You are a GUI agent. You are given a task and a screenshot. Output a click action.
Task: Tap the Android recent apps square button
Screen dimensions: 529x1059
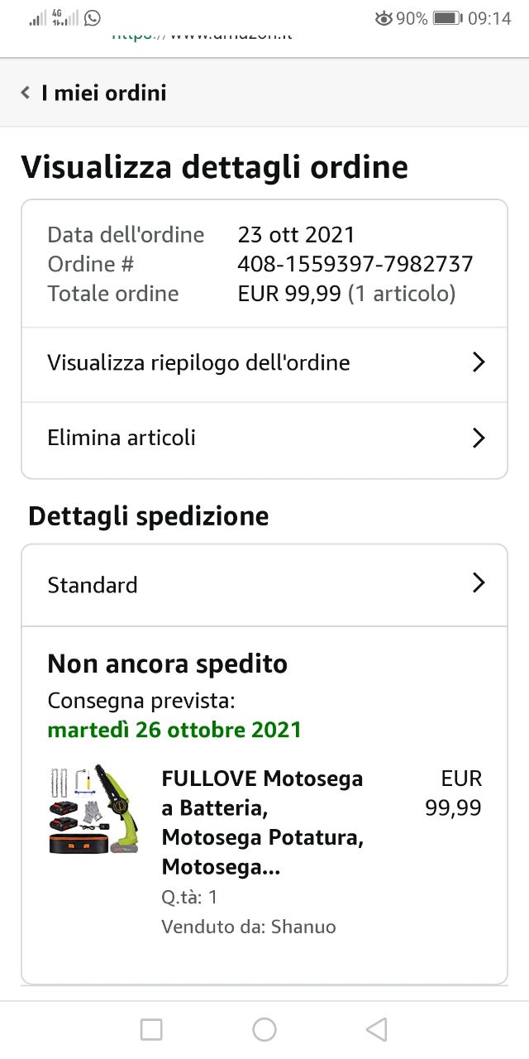coord(151,1029)
